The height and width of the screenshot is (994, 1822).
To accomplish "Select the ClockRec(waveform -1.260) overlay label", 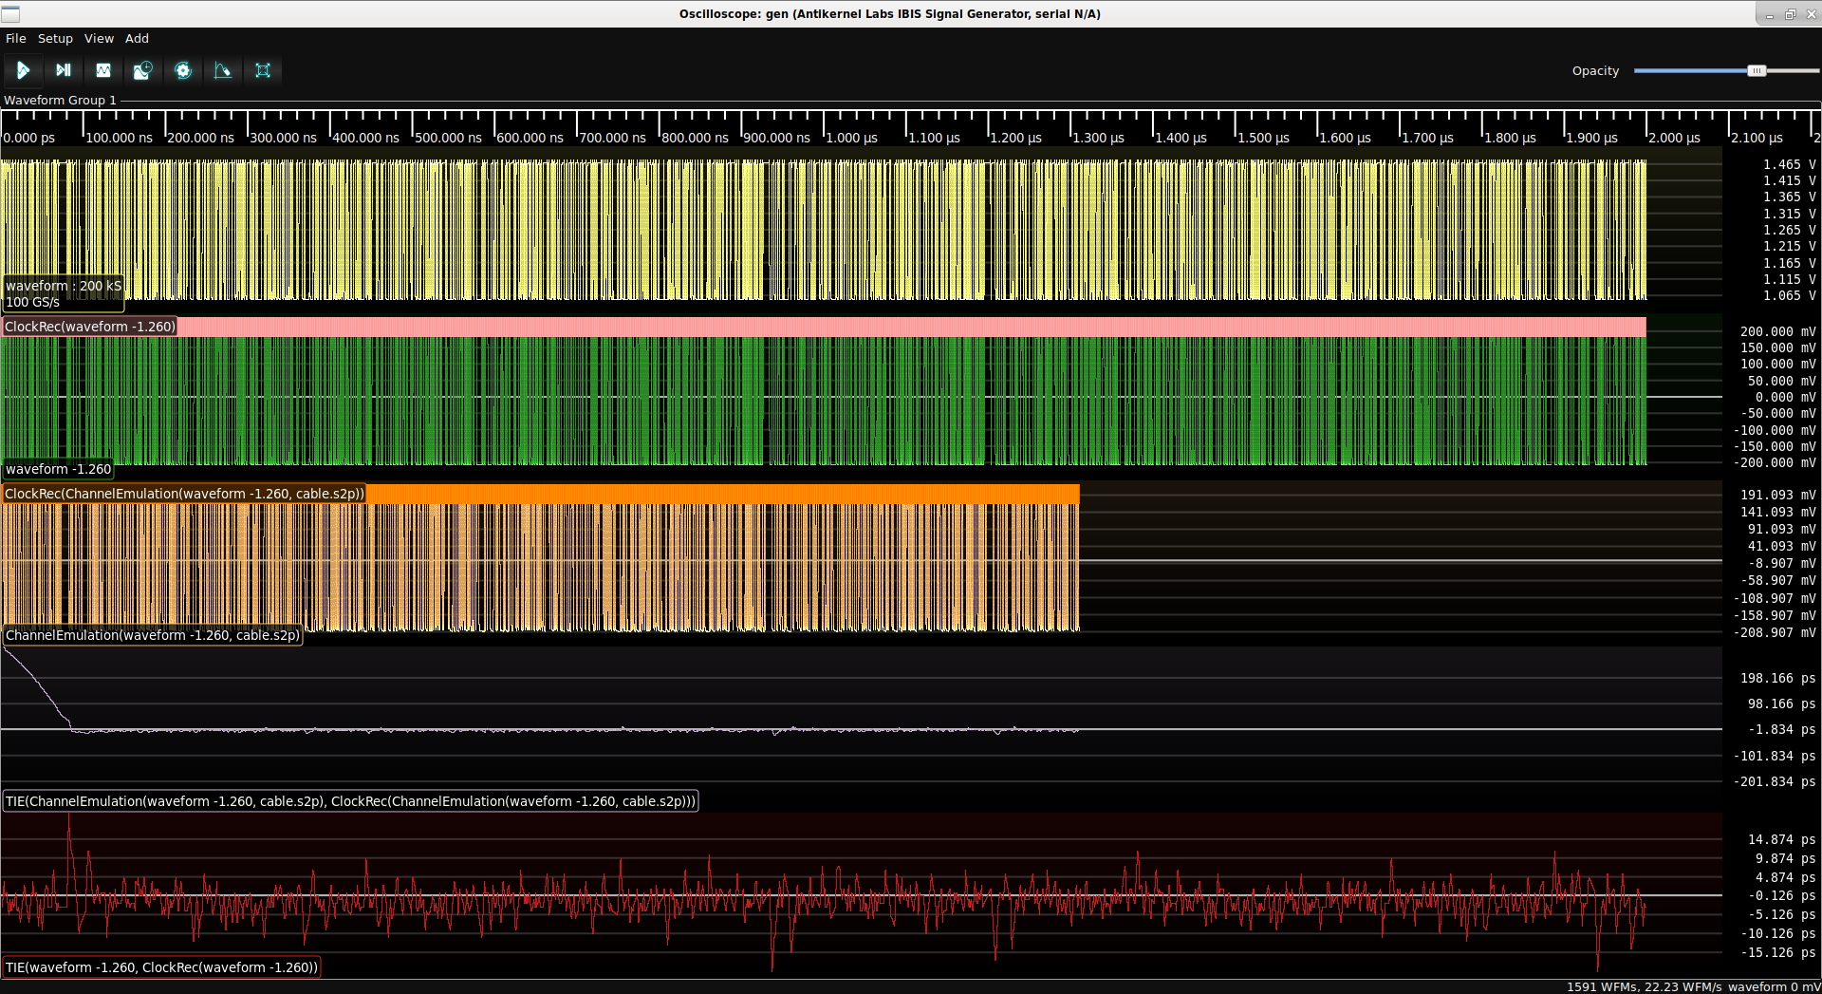I will (x=90, y=327).
